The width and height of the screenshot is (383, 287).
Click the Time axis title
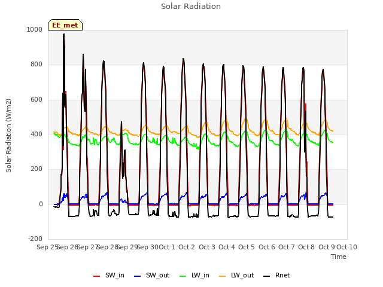339,257
